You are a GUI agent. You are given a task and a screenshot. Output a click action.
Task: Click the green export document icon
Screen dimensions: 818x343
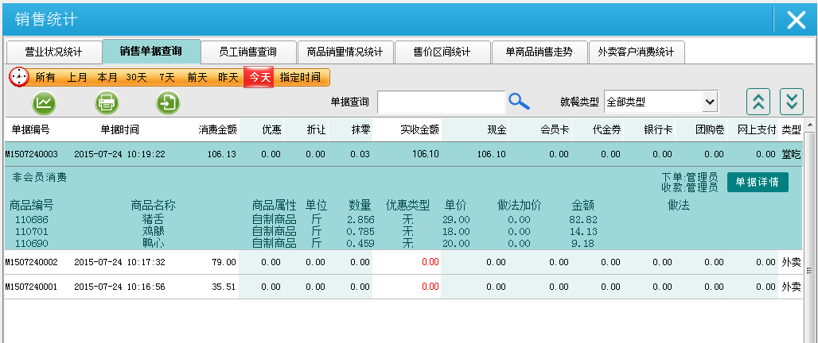[x=168, y=102]
